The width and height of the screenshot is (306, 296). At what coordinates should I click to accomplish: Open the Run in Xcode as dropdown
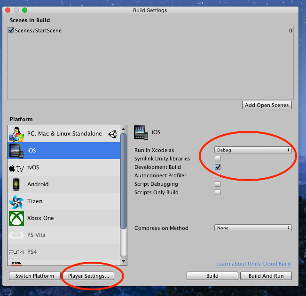click(x=253, y=150)
